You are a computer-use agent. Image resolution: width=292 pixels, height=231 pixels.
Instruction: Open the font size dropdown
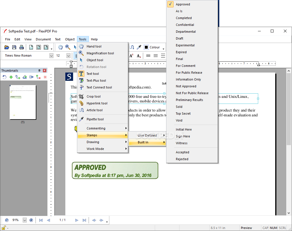(x=68, y=55)
